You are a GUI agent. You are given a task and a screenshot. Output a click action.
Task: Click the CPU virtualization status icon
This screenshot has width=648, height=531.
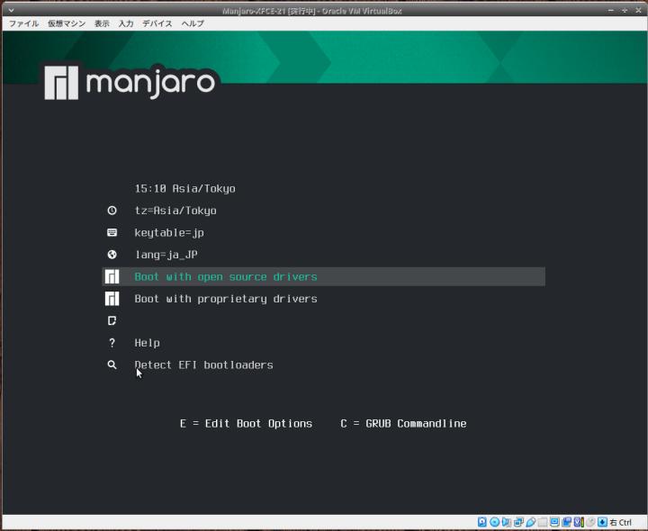(579, 522)
